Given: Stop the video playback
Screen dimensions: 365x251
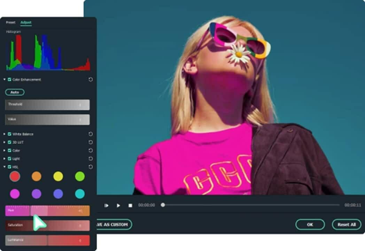Looking at the screenshot, I should point(130,206).
